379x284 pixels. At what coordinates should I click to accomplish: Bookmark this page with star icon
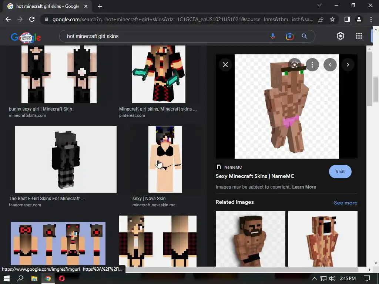(332, 19)
